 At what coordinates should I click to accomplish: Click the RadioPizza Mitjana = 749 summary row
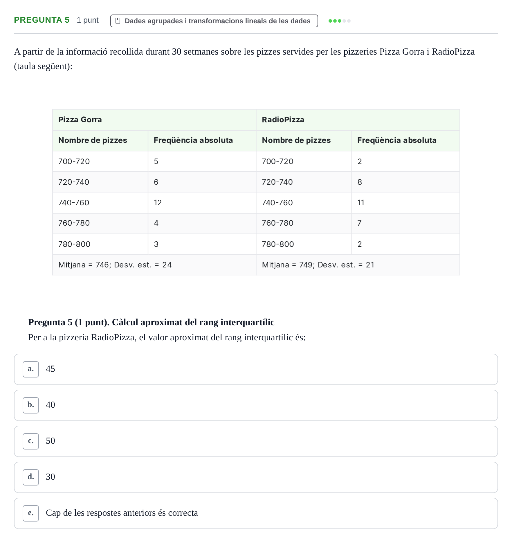coord(358,265)
